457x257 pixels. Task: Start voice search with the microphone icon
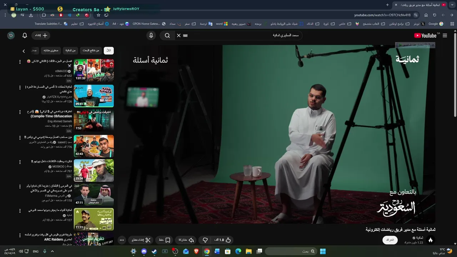coord(151,35)
